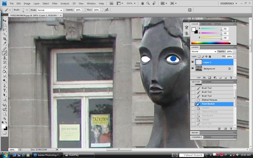
Task: Click the active Elliptical Marquee history state
Action: pos(214,100)
